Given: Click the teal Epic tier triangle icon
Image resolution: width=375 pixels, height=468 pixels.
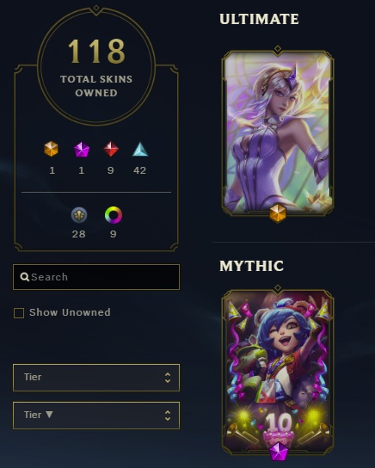Looking at the screenshot, I should [140, 149].
